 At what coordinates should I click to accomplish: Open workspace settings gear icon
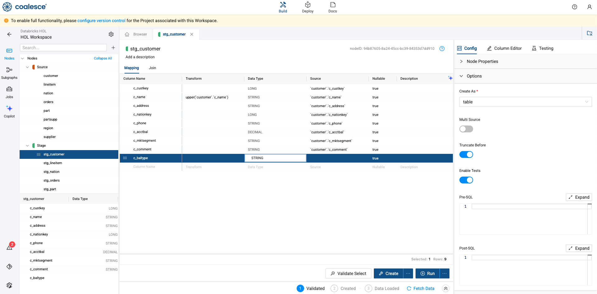pyautogui.click(x=111, y=34)
